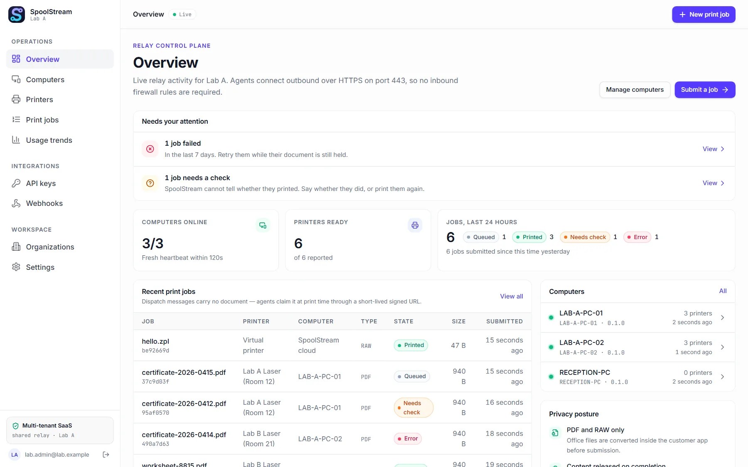Open Print jobs in the sidebar

pyautogui.click(x=60, y=120)
